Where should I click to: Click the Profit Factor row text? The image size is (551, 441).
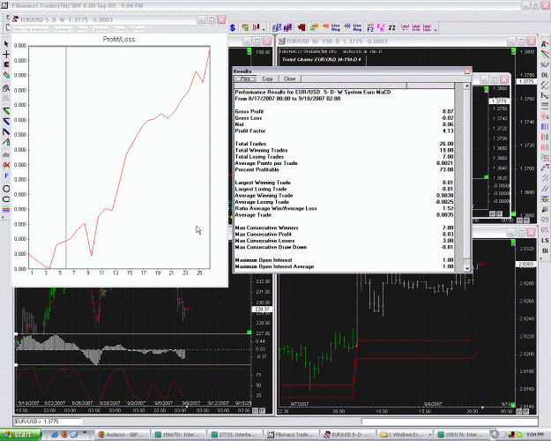click(250, 131)
